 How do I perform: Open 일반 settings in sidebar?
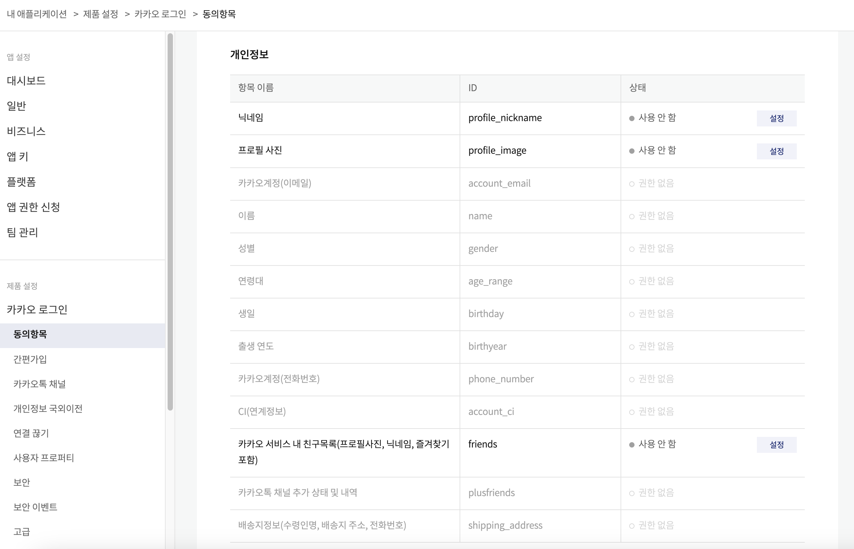16,106
